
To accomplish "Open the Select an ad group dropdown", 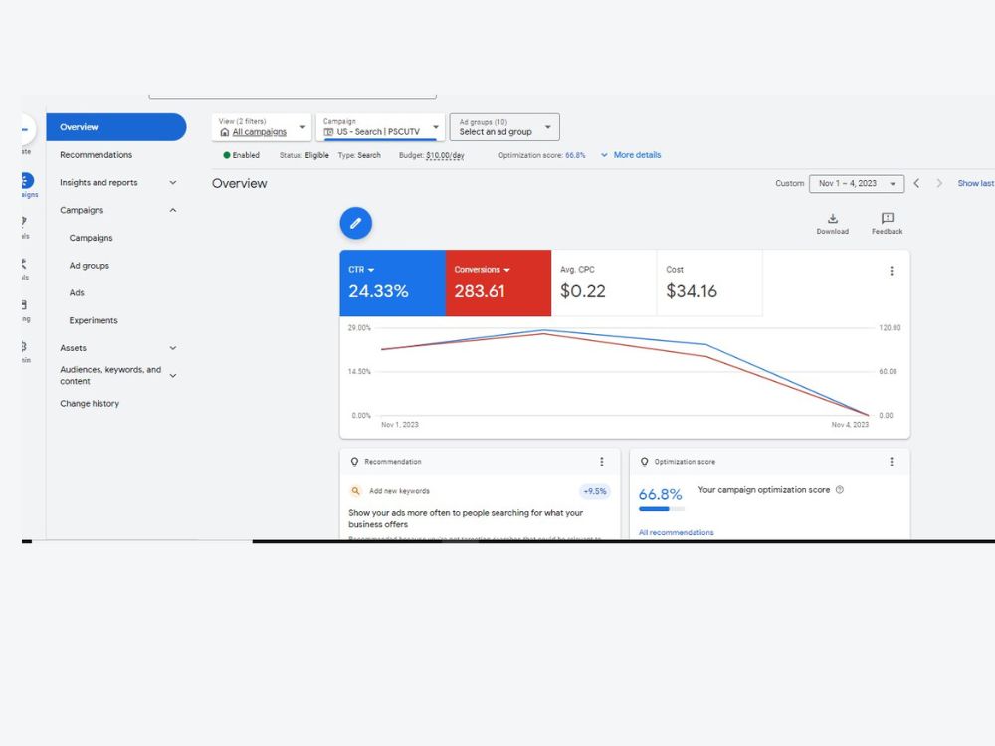I will 504,127.
